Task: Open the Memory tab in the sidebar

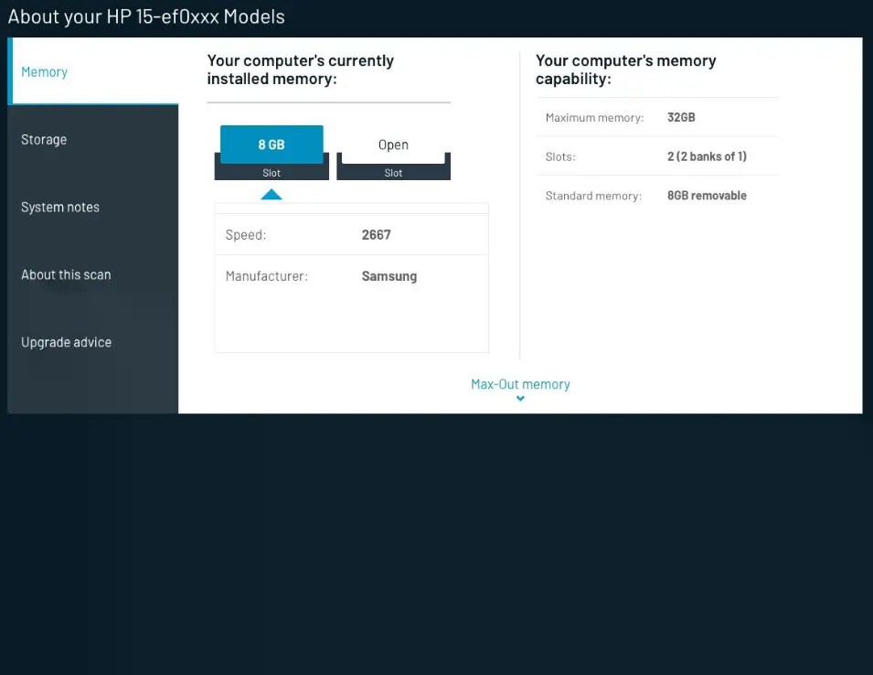Action: tap(93, 71)
